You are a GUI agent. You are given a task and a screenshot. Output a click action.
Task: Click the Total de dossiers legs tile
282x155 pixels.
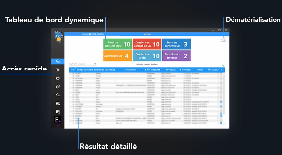[x=117, y=44]
